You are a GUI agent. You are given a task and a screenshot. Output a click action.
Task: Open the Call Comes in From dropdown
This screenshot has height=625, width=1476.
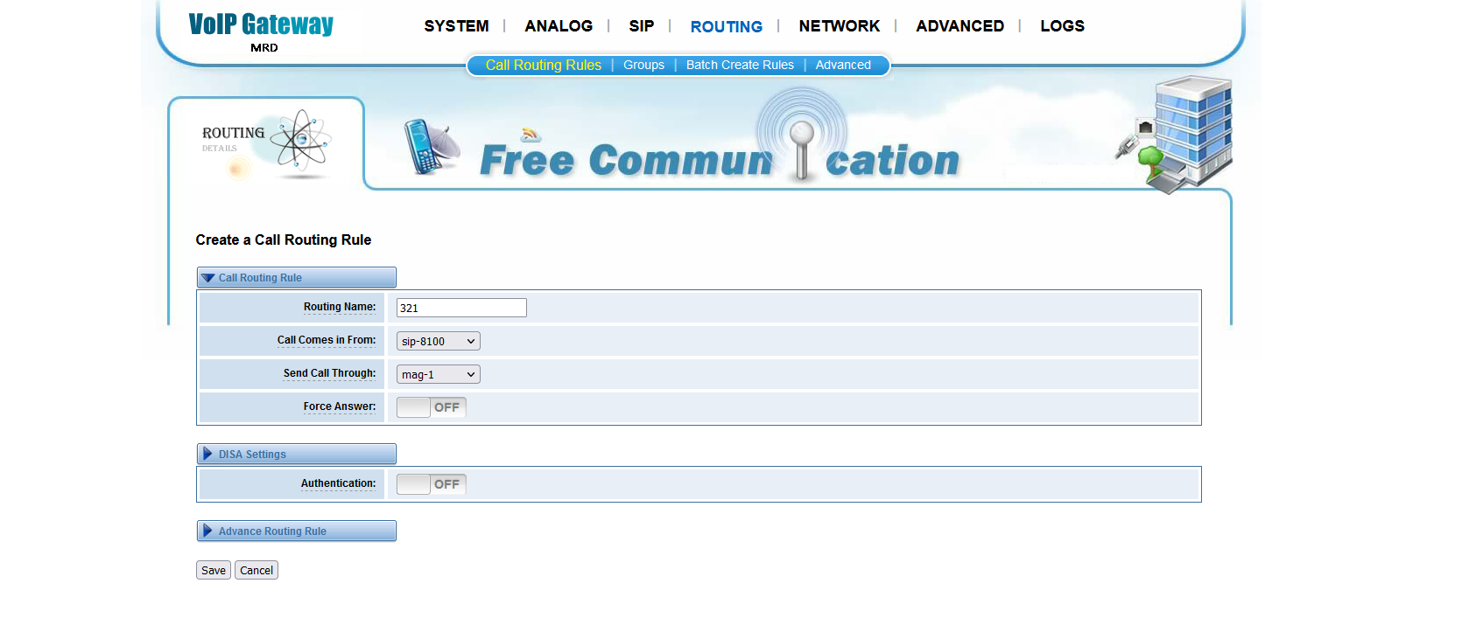[x=438, y=341]
